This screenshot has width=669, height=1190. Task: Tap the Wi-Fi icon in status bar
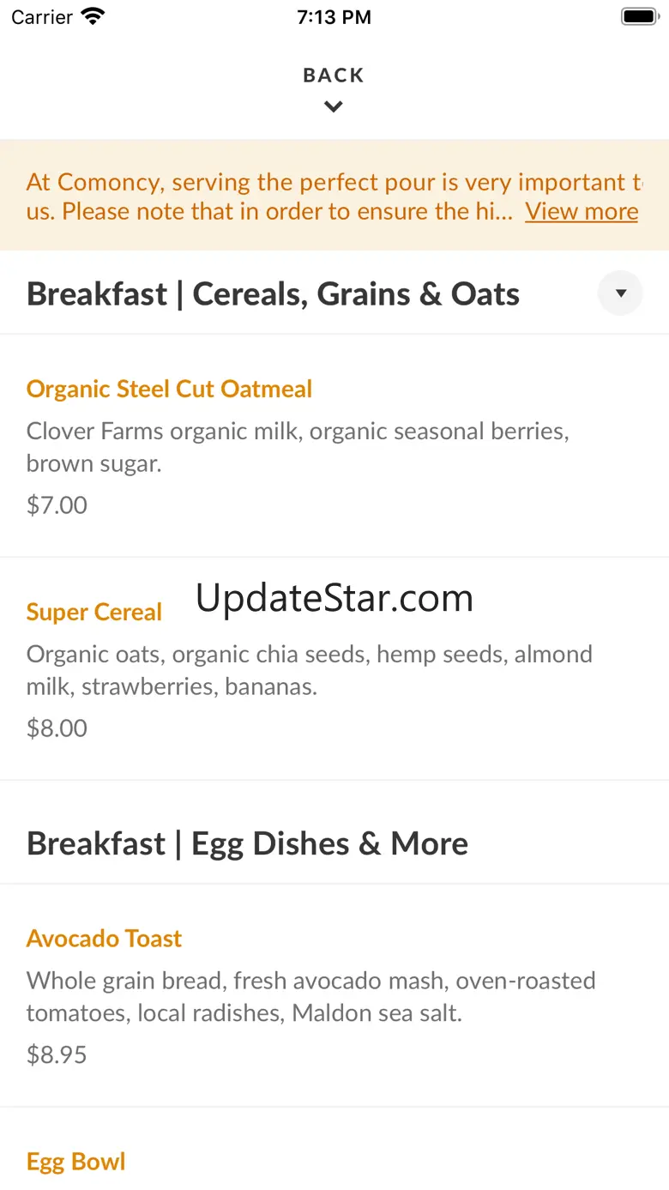pyautogui.click(x=93, y=16)
